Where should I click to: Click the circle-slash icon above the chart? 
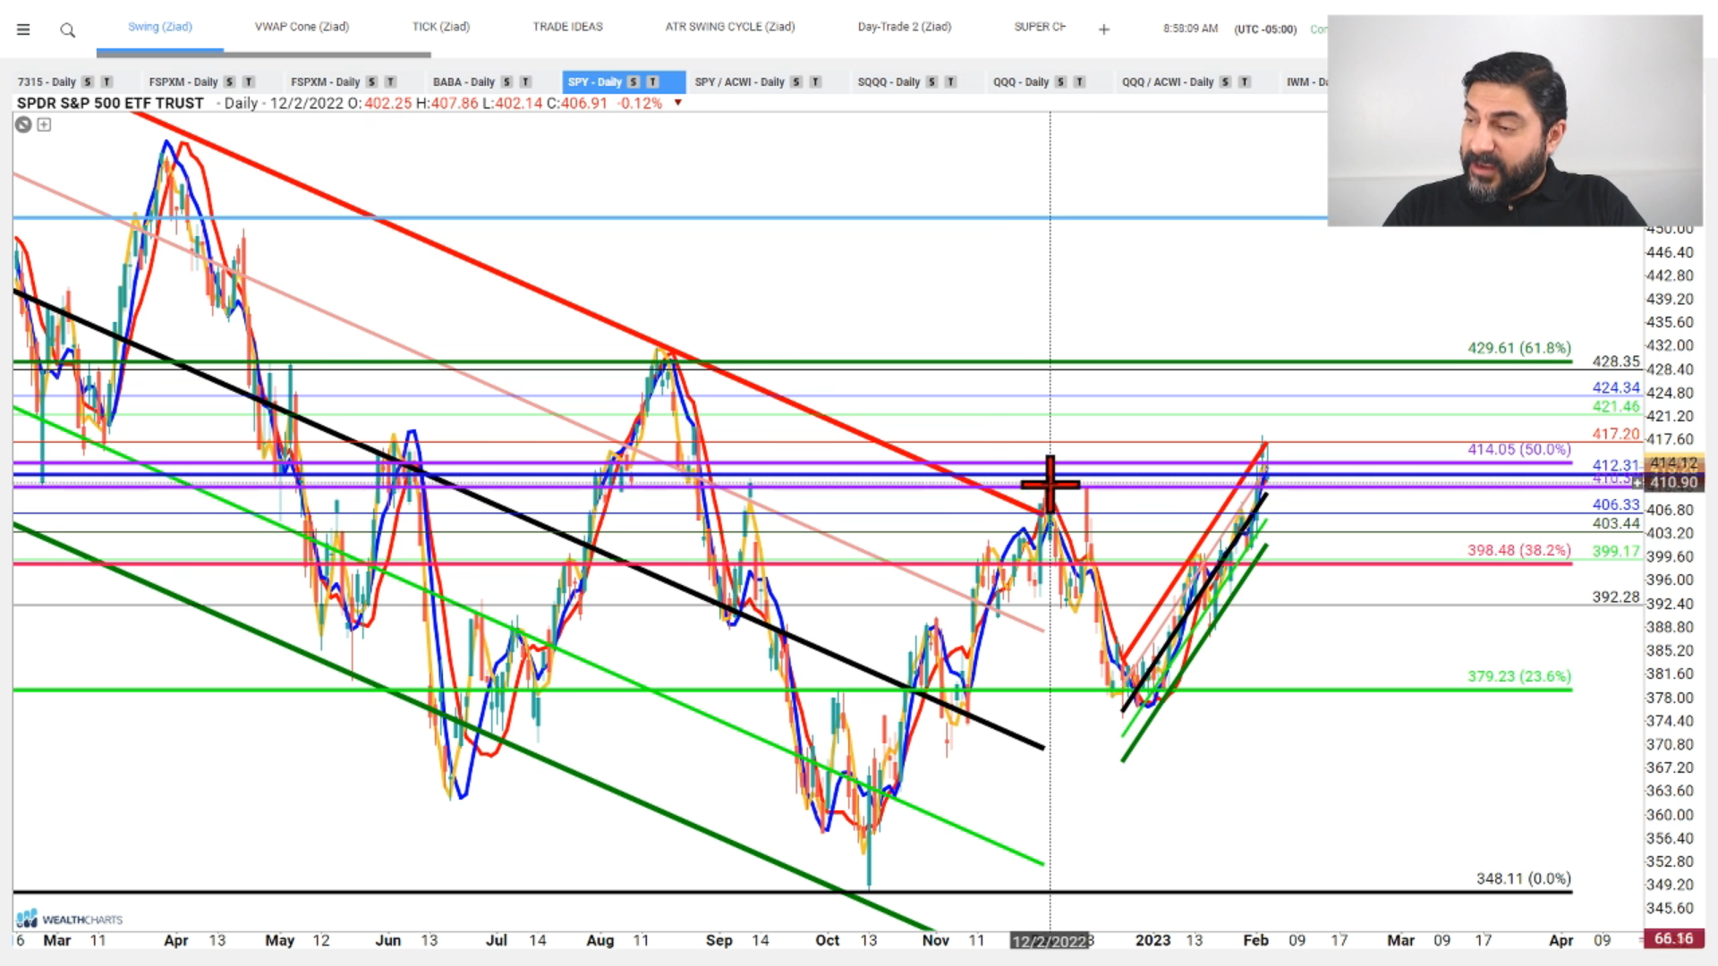point(23,124)
